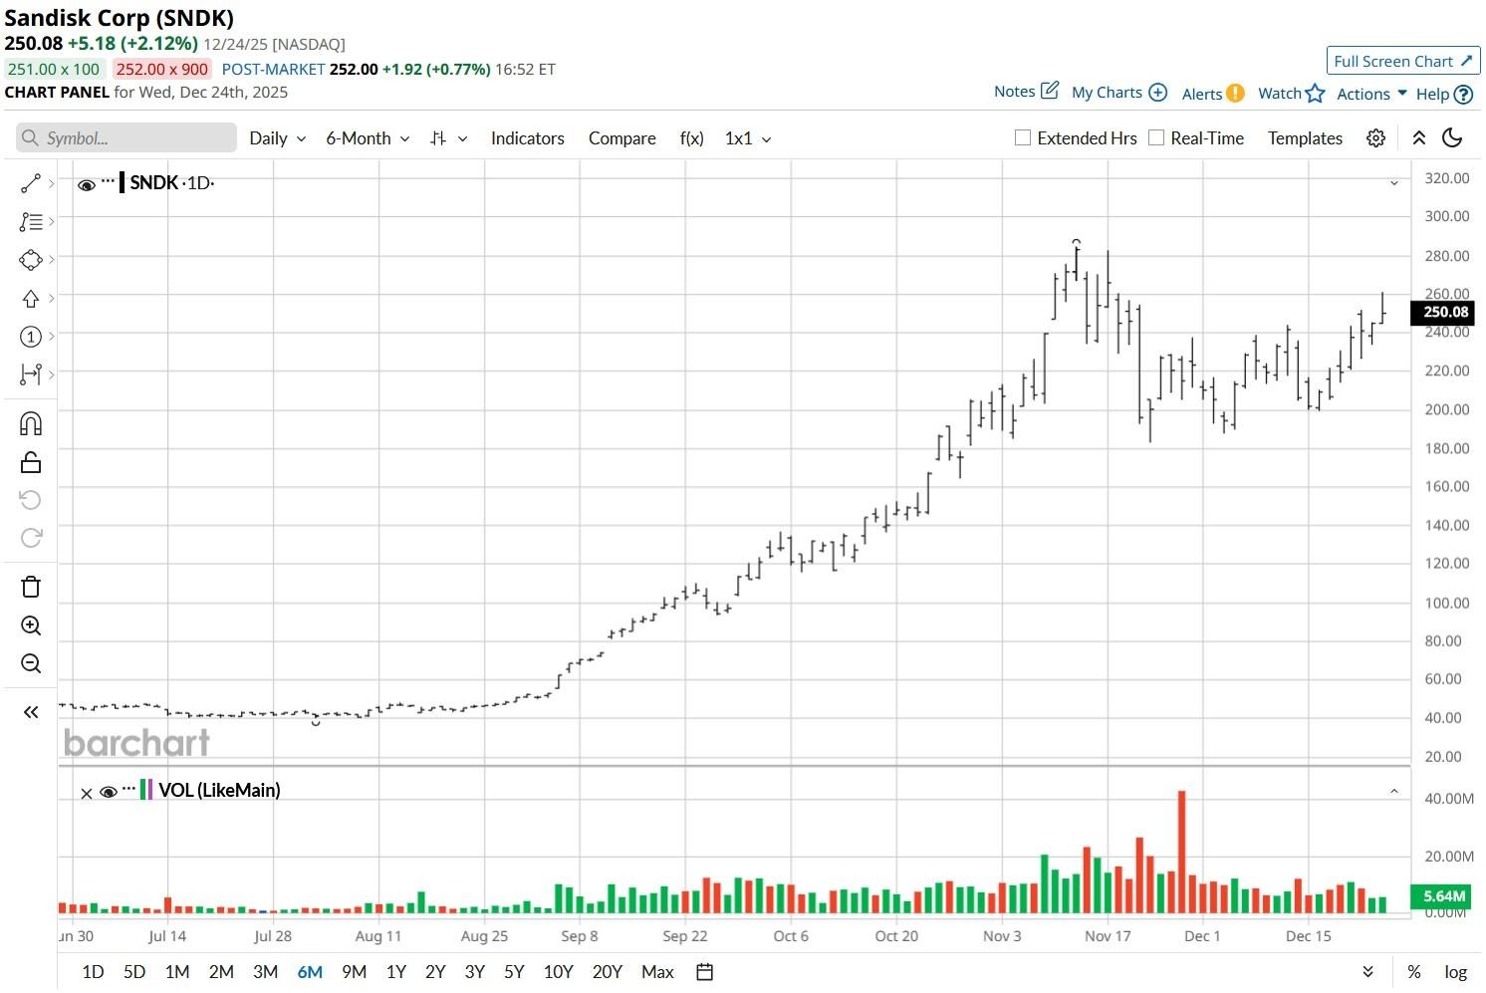
Task: Open the Actions dropdown menu
Action: tap(1371, 94)
